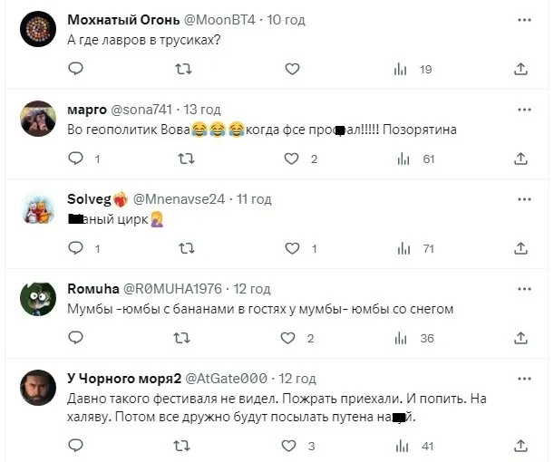Retweet the @MoonBT4 post

(183, 69)
